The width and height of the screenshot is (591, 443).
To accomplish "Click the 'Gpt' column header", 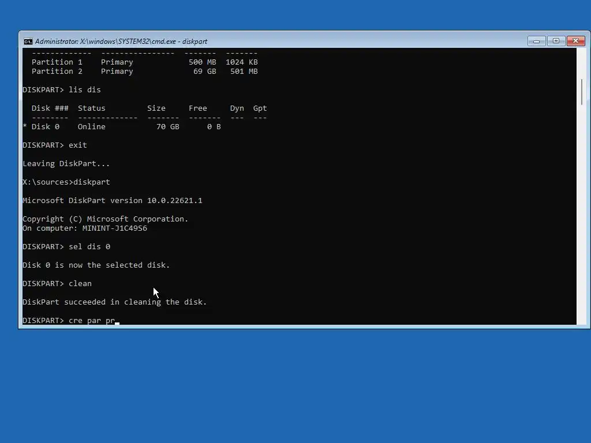I will point(260,108).
